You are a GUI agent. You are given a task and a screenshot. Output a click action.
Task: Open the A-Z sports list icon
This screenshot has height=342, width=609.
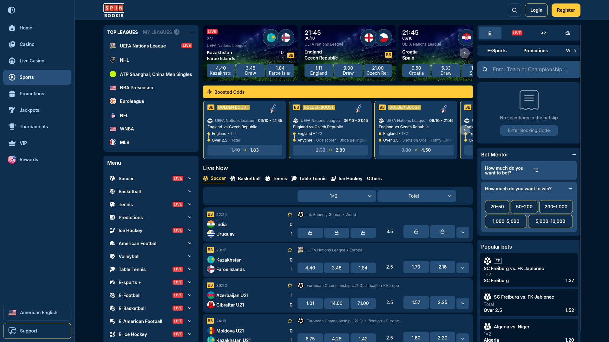(x=544, y=33)
